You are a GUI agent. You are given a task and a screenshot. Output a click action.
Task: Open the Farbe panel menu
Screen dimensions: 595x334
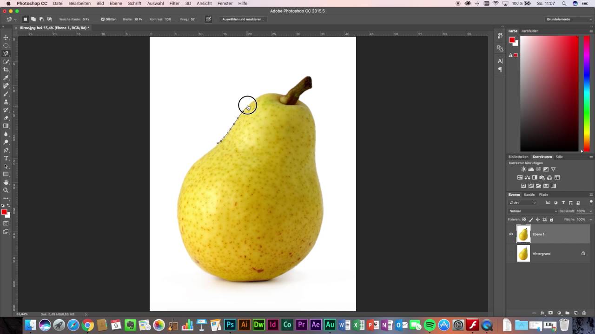pos(591,31)
